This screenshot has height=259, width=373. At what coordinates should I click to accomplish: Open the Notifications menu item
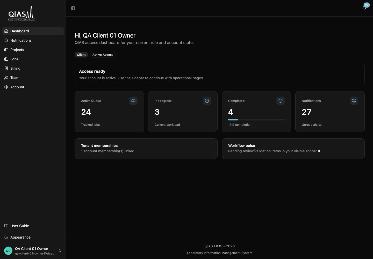(33, 40)
